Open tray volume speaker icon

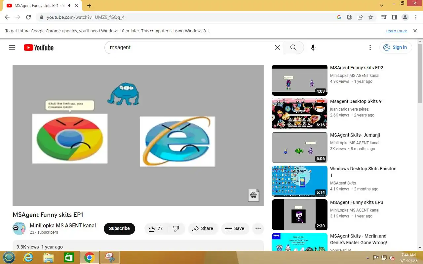[x=392, y=258]
